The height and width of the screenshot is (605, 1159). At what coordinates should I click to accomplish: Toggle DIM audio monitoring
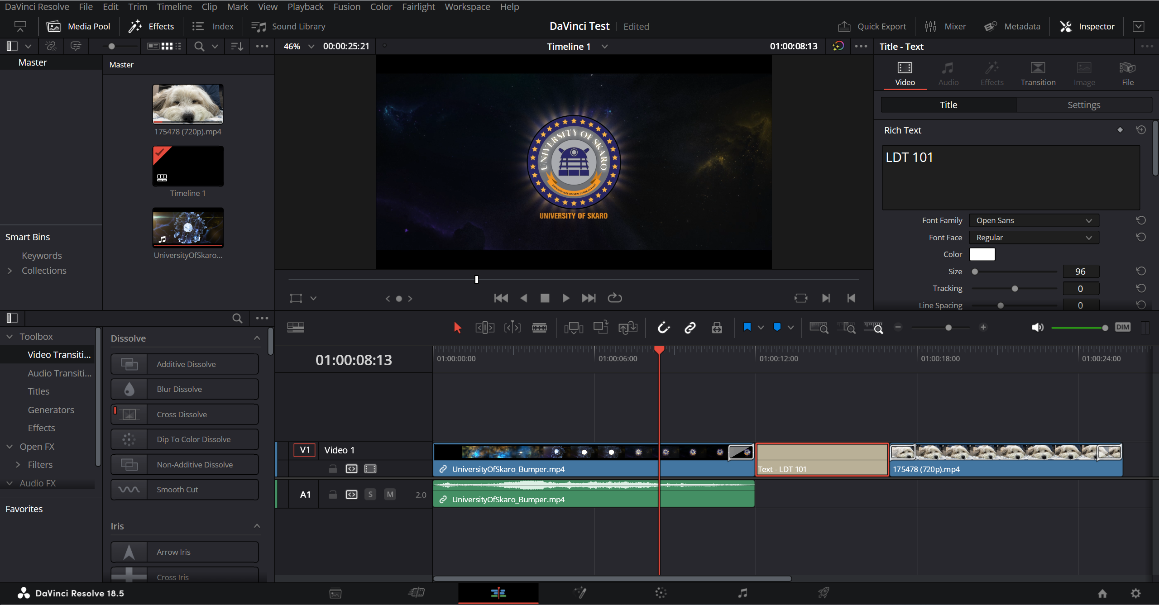pos(1123,327)
